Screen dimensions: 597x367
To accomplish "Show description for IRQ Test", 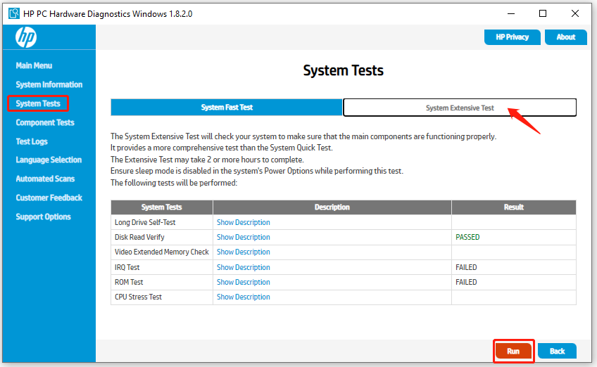I will [x=243, y=267].
